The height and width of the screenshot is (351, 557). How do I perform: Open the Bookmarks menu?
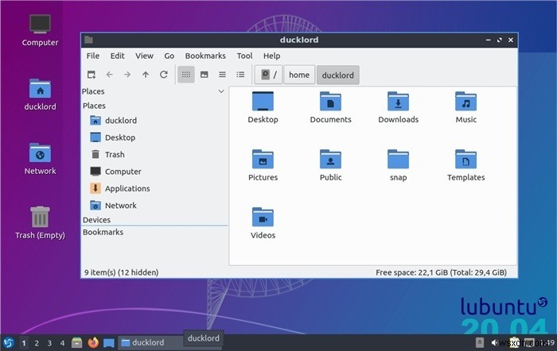205,56
